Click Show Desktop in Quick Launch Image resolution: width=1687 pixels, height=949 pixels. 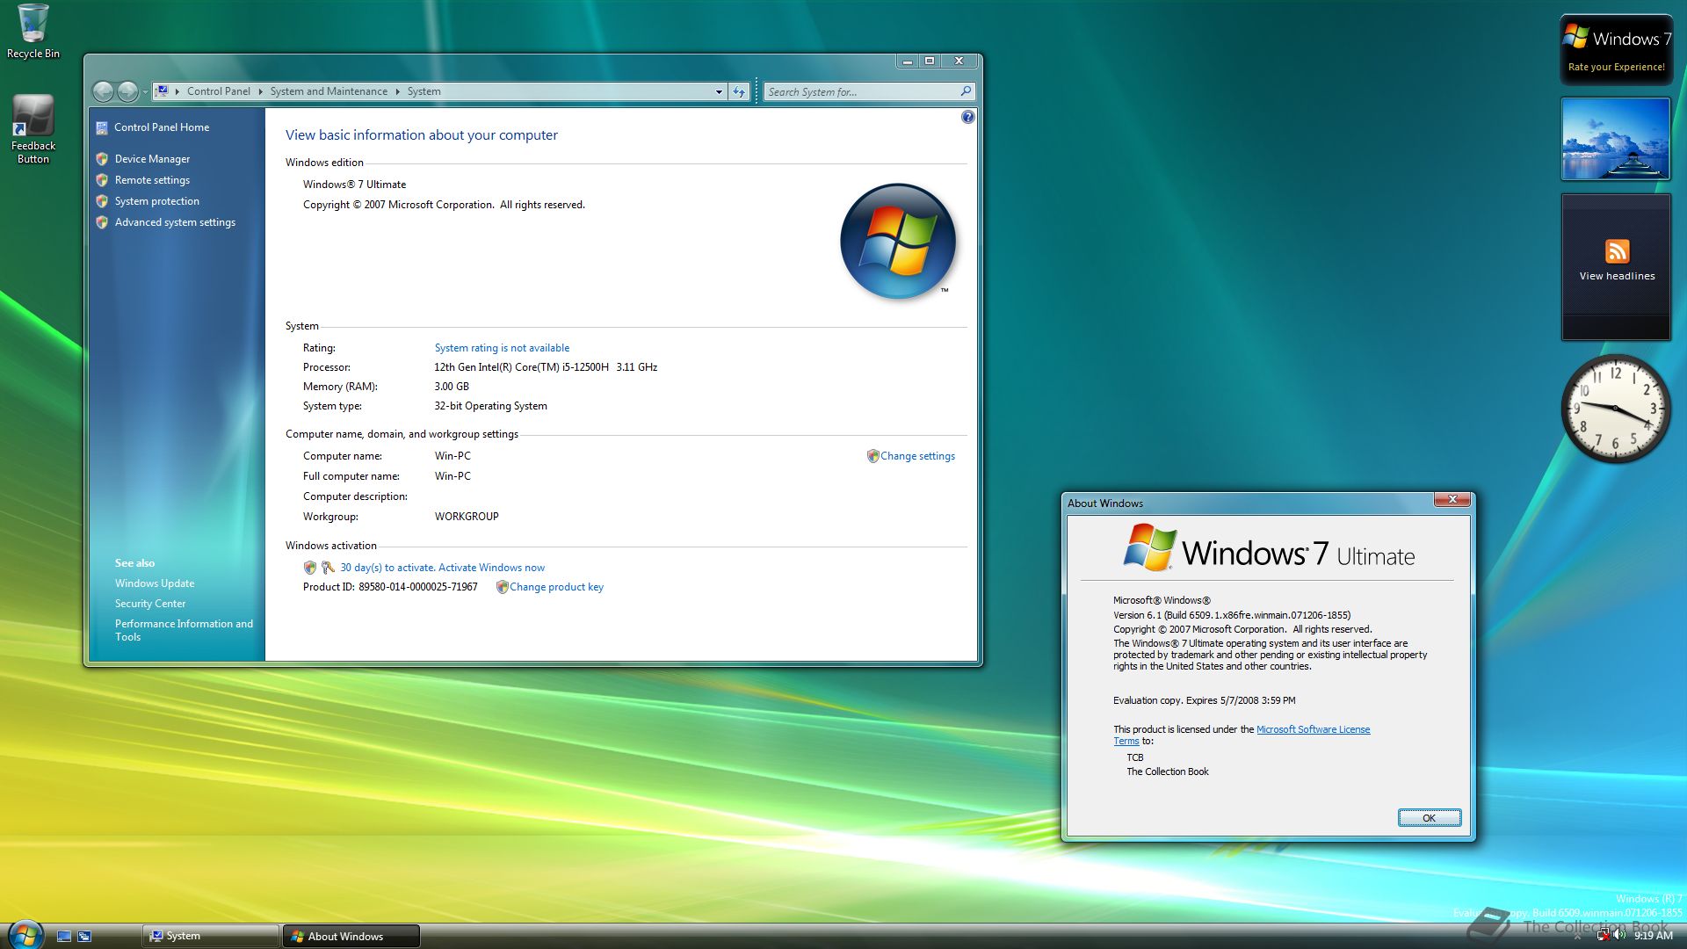(x=63, y=937)
